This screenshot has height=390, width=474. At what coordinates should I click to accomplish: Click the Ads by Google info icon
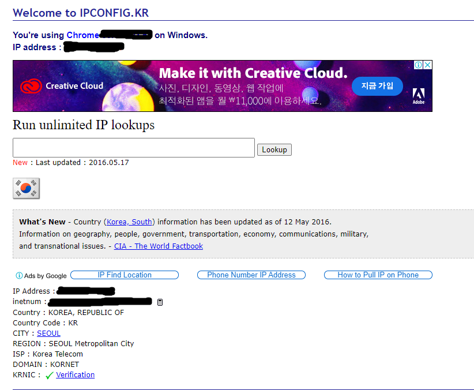19,275
